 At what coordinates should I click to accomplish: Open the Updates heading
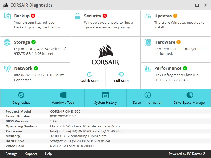click(x=163, y=16)
